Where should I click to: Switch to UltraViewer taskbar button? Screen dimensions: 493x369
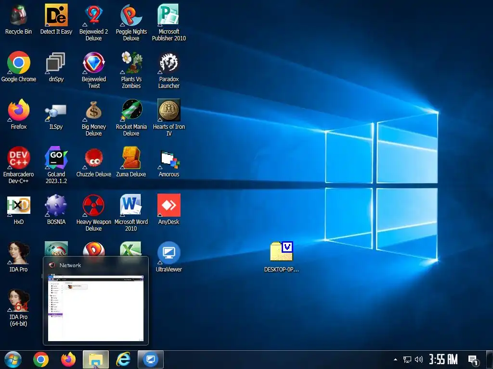[x=151, y=359]
